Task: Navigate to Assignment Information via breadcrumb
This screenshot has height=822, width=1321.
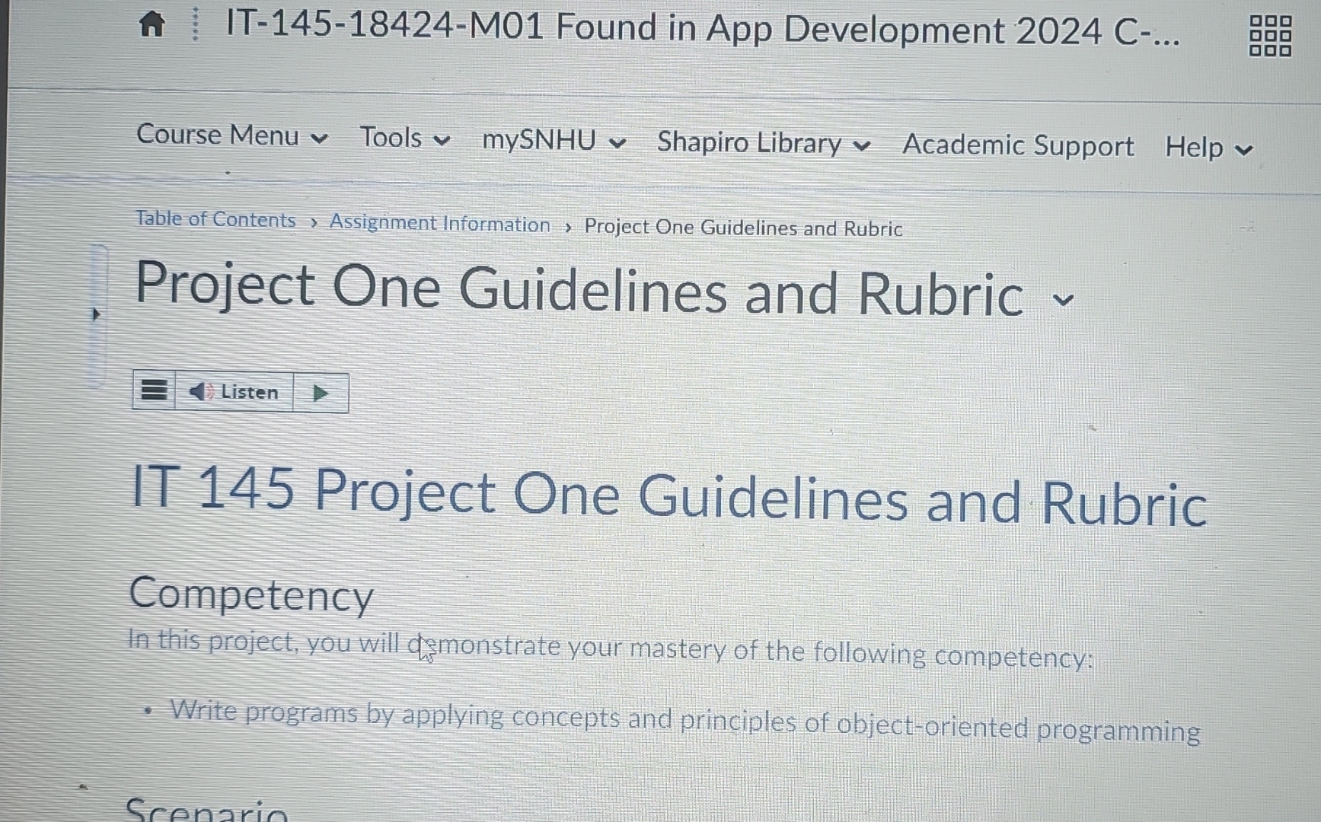Action: coord(440,223)
